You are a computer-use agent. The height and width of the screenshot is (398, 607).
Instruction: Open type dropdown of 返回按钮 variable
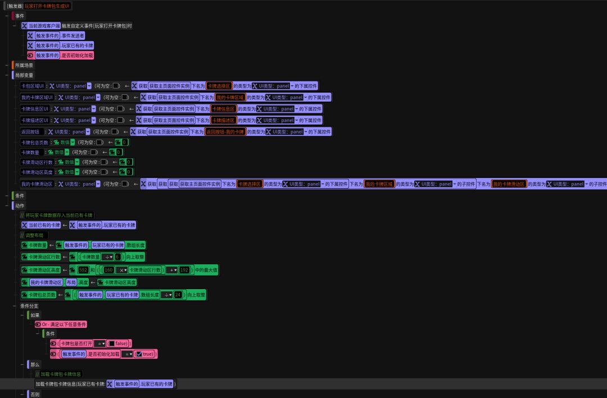[88, 132]
